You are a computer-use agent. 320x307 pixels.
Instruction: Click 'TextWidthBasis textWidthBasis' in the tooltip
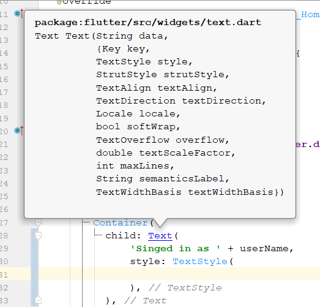point(185,192)
